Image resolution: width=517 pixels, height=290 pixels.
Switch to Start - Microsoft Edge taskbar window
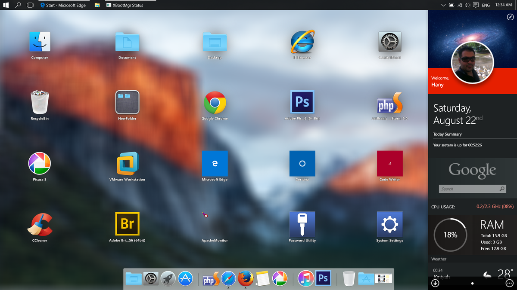[x=63, y=5]
